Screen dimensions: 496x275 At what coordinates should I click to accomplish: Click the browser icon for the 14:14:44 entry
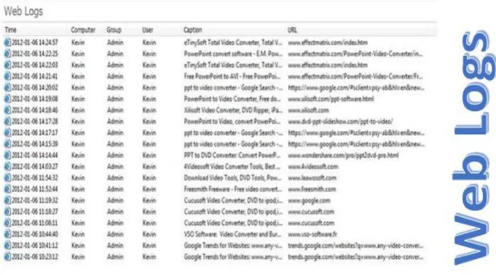[7, 155]
